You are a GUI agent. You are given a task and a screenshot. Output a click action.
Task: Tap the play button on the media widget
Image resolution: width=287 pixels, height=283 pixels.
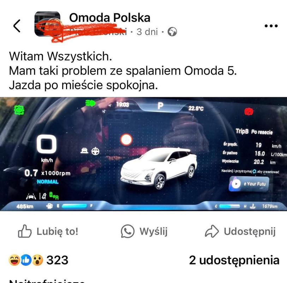tap(236, 184)
